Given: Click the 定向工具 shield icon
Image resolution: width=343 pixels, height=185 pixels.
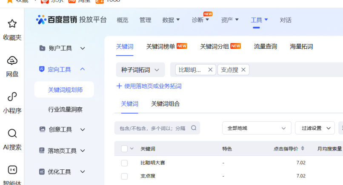Looking at the screenshot, I should (x=42, y=69).
